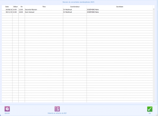Viewport: 158px width, 116px height.
Task: Click Dr Medimust in Suivi mensuel row
Action: point(68,12)
